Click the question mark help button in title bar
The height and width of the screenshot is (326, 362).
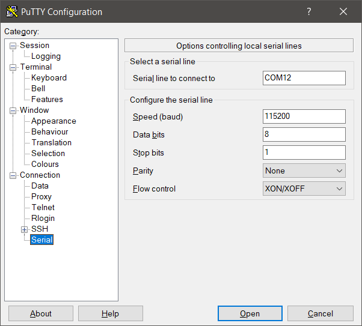point(308,11)
